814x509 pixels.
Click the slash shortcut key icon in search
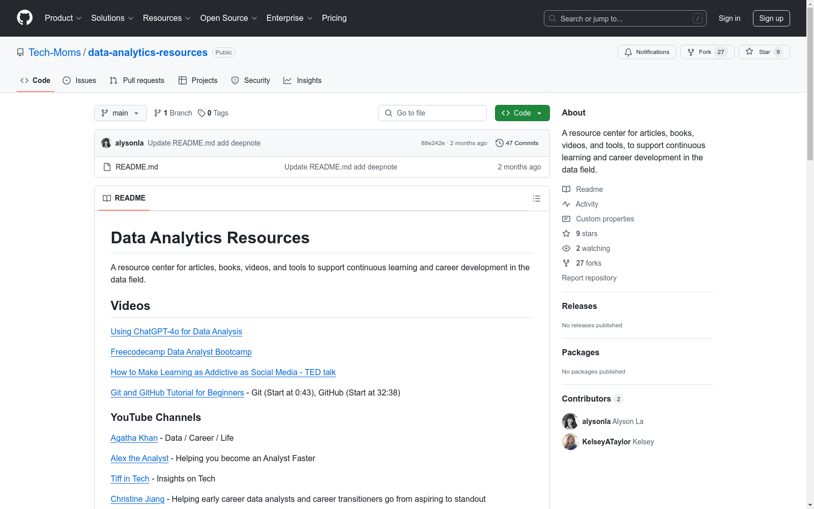697,18
